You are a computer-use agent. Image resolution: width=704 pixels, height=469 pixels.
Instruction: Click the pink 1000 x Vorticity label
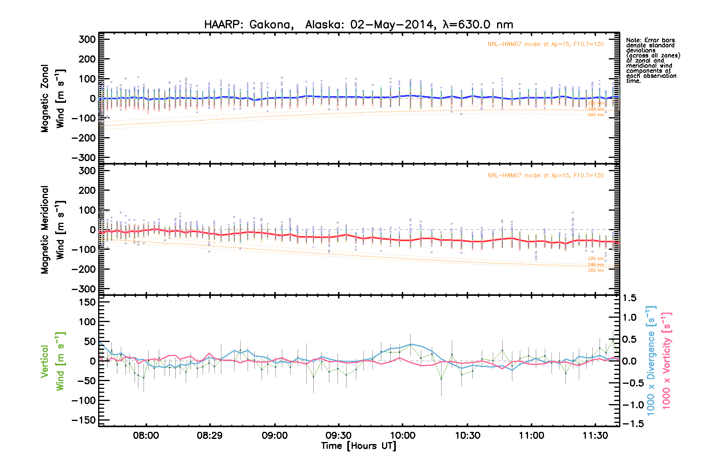click(666, 360)
